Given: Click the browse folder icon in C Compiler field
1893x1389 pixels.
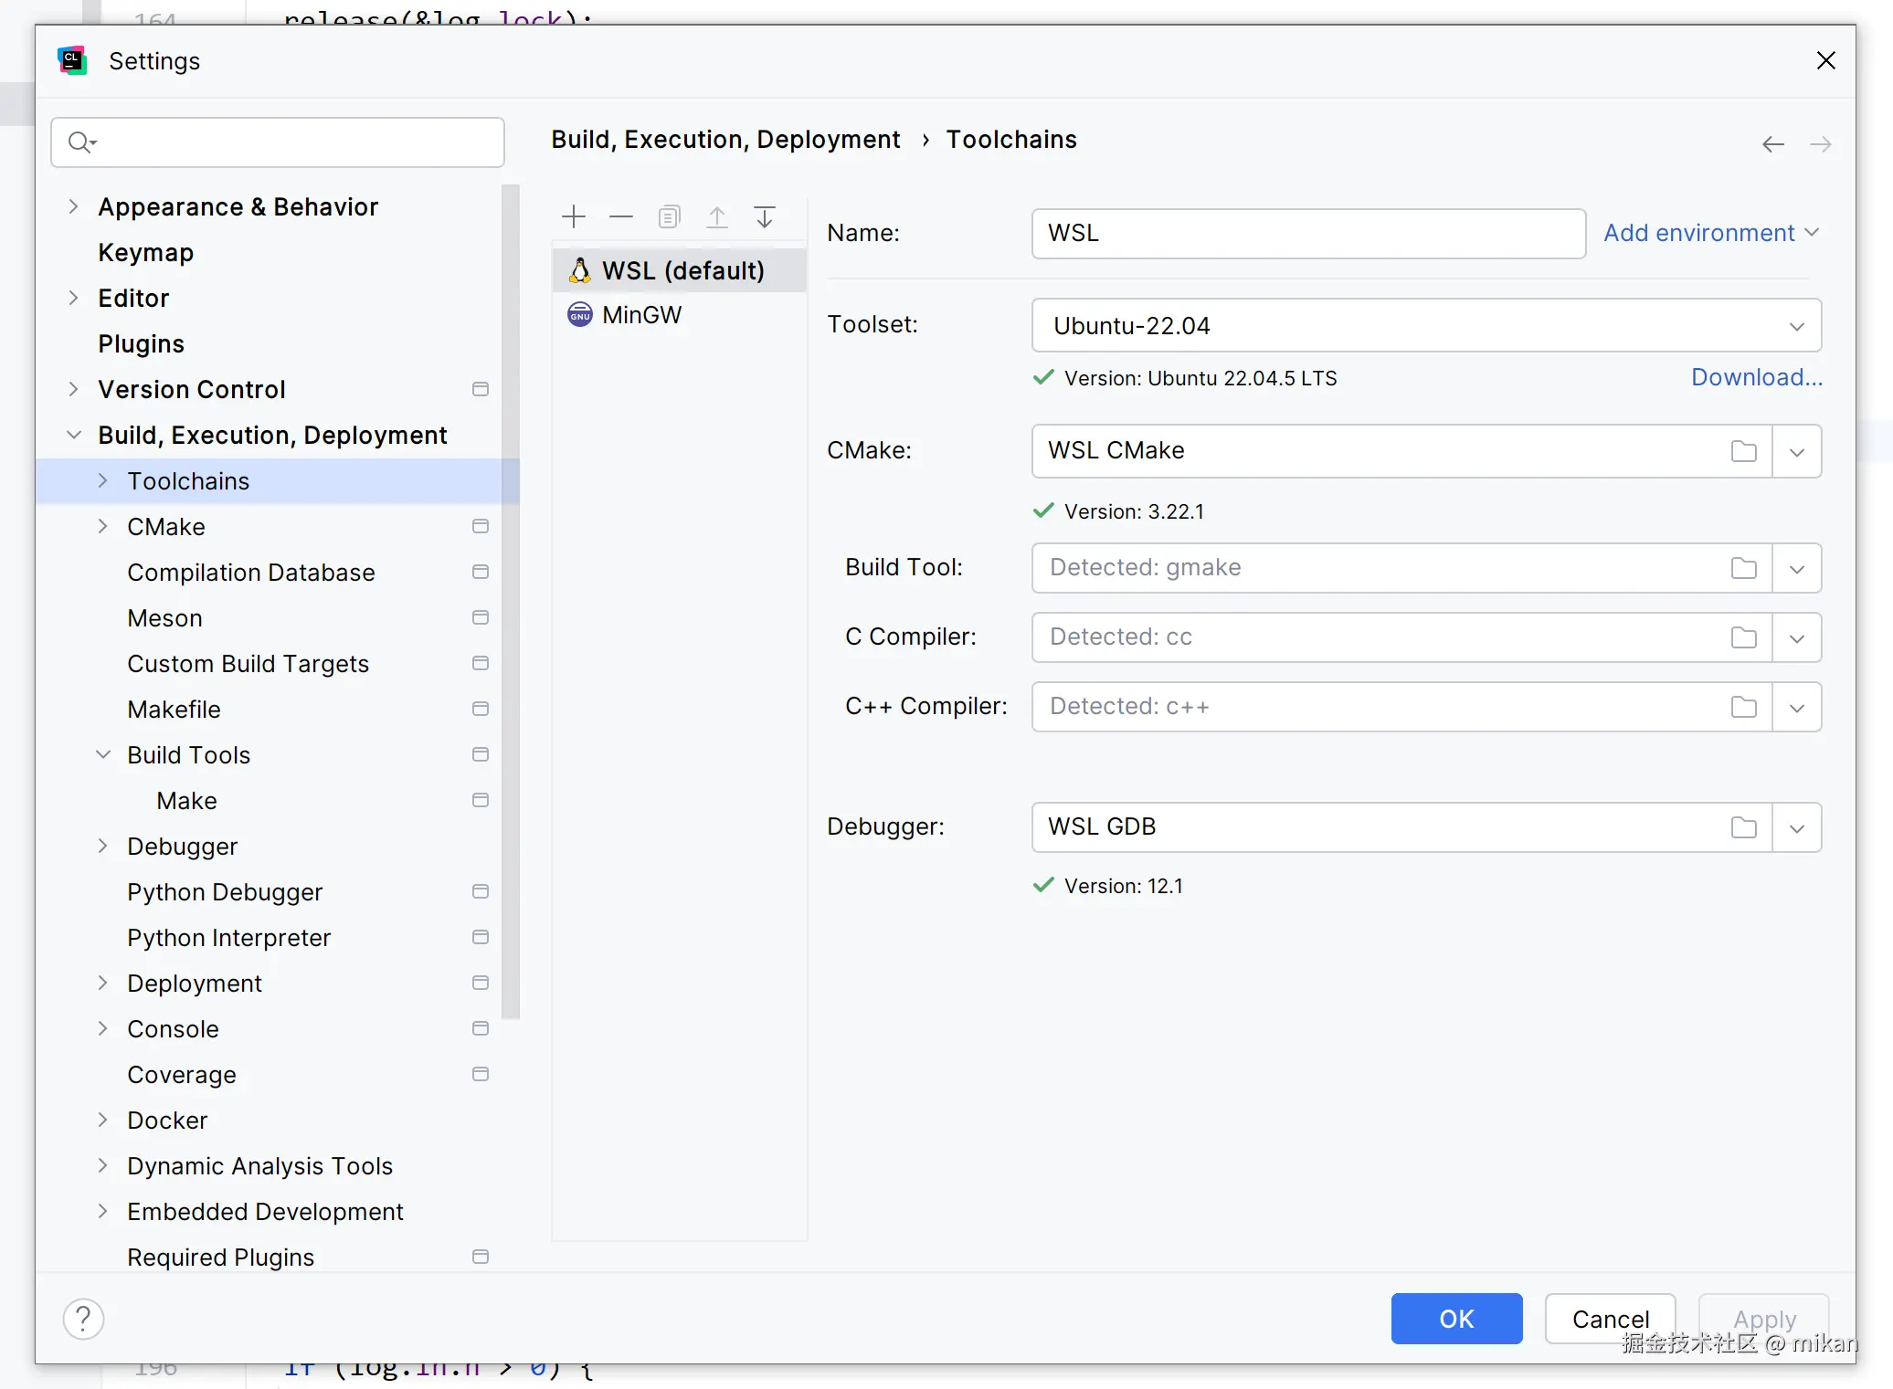Looking at the screenshot, I should pyautogui.click(x=1743, y=637).
